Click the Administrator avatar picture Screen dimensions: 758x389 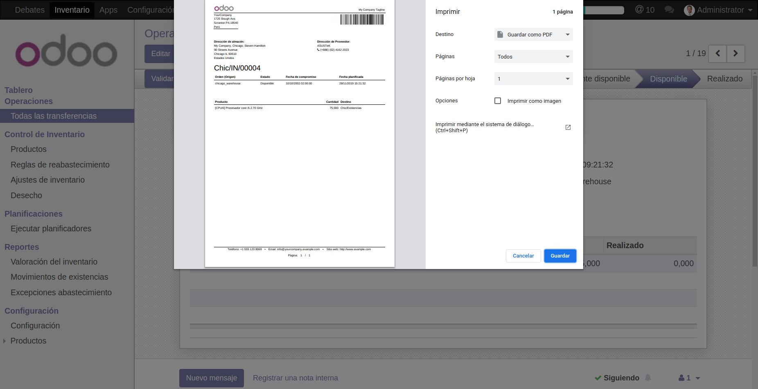pyautogui.click(x=689, y=10)
